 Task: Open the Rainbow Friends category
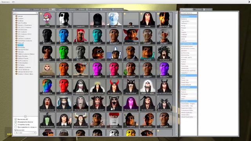[23, 58]
